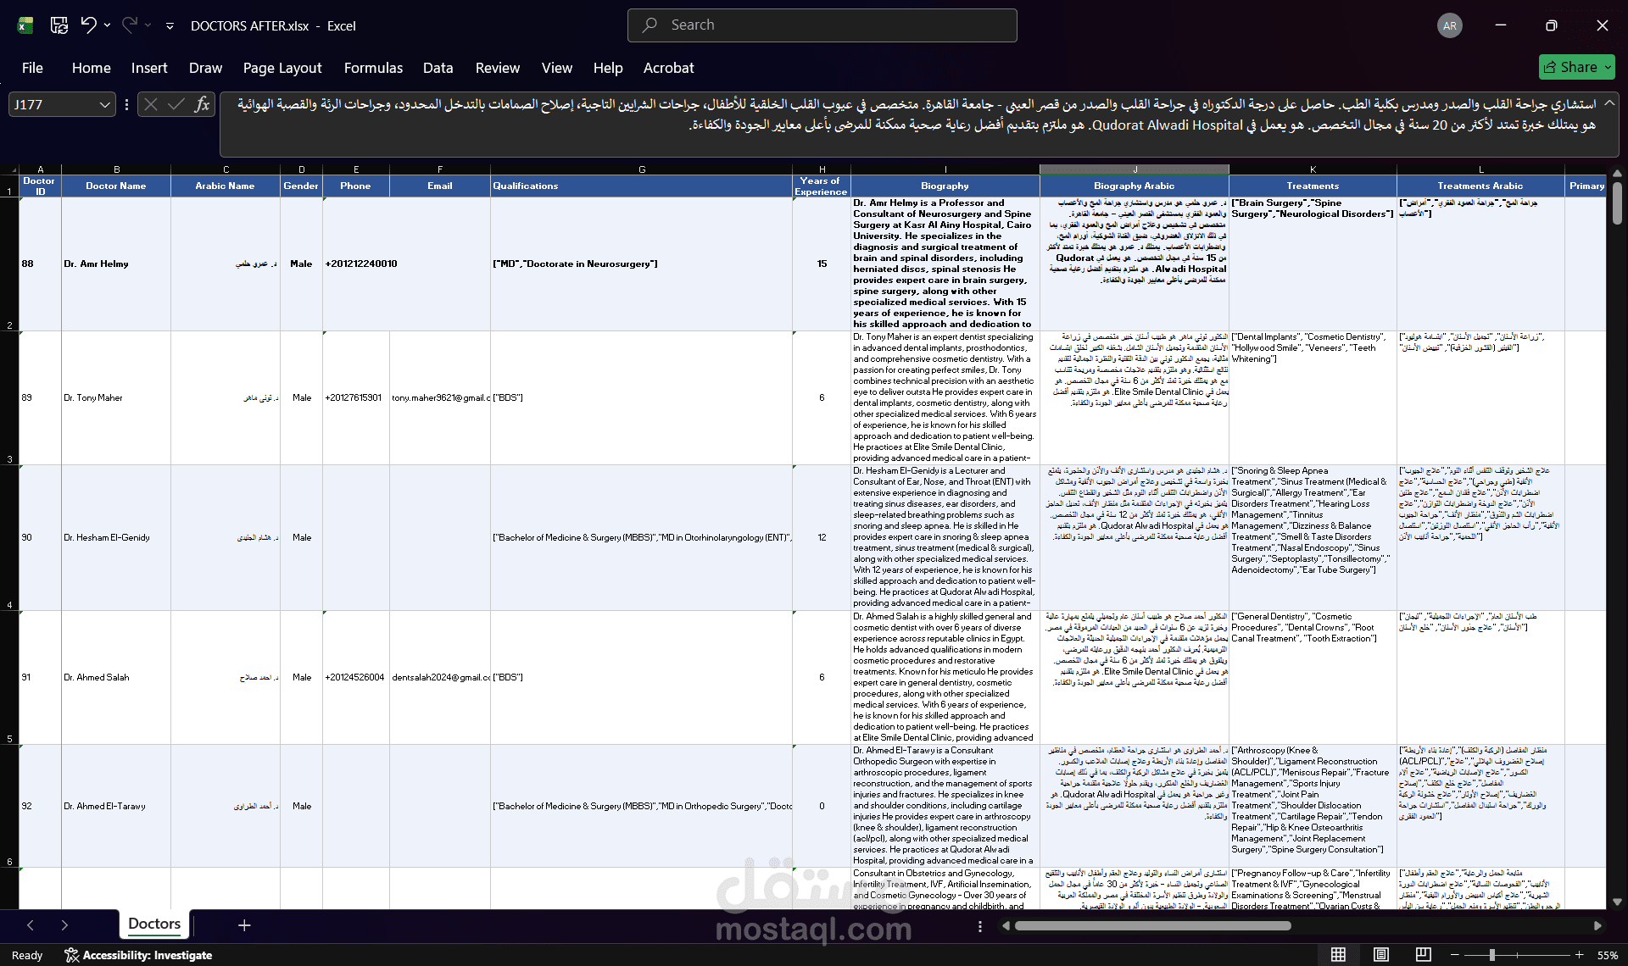The width and height of the screenshot is (1628, 966).
Task: Click the zoom slider handle
Action: [x=1491, y=955]
